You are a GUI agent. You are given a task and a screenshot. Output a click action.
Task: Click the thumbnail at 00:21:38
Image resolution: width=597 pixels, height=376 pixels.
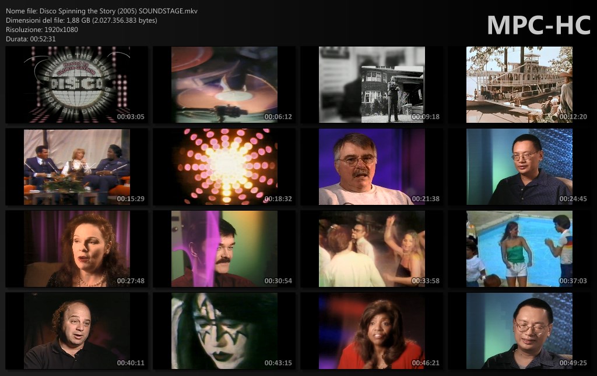[x=371, y=167]
